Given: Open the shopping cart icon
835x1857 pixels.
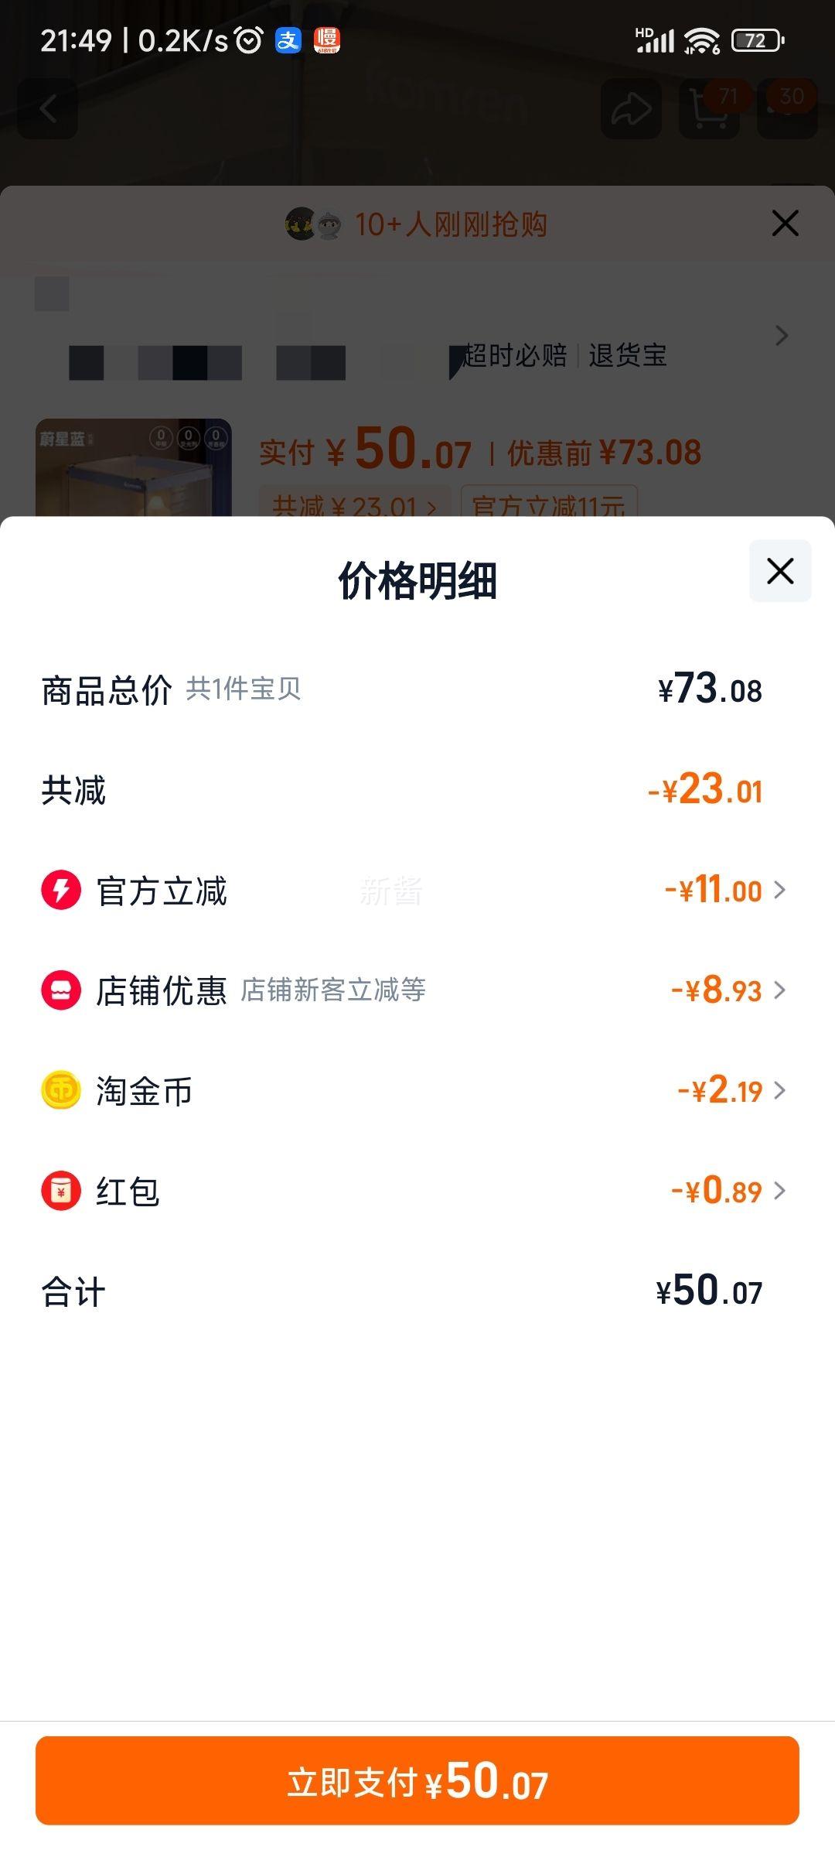Looking at the screenshot, I should pos(709,109).
